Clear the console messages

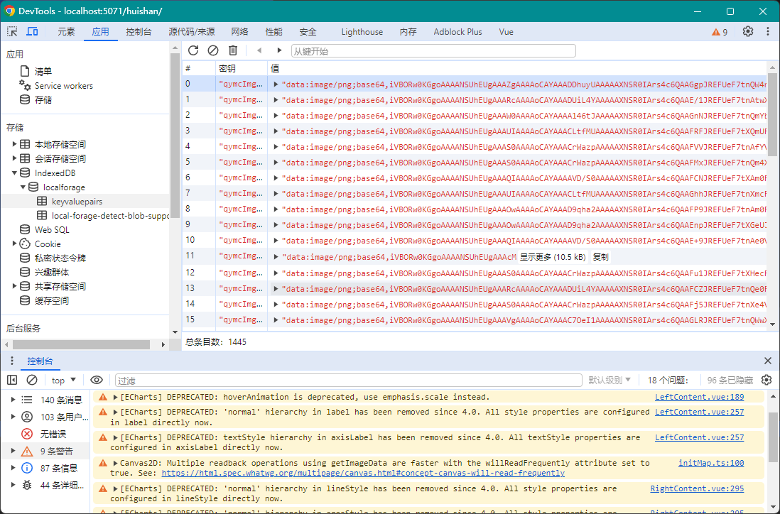click(32, 381)
